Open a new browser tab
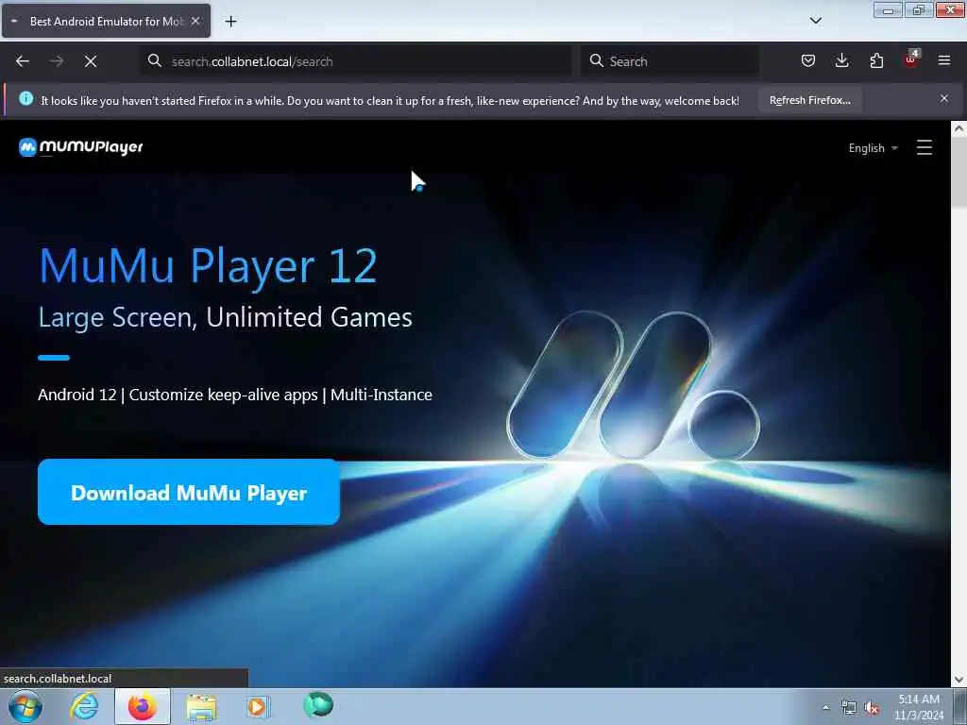Viewport: 967px width, 725px height. tap(230, 22)
